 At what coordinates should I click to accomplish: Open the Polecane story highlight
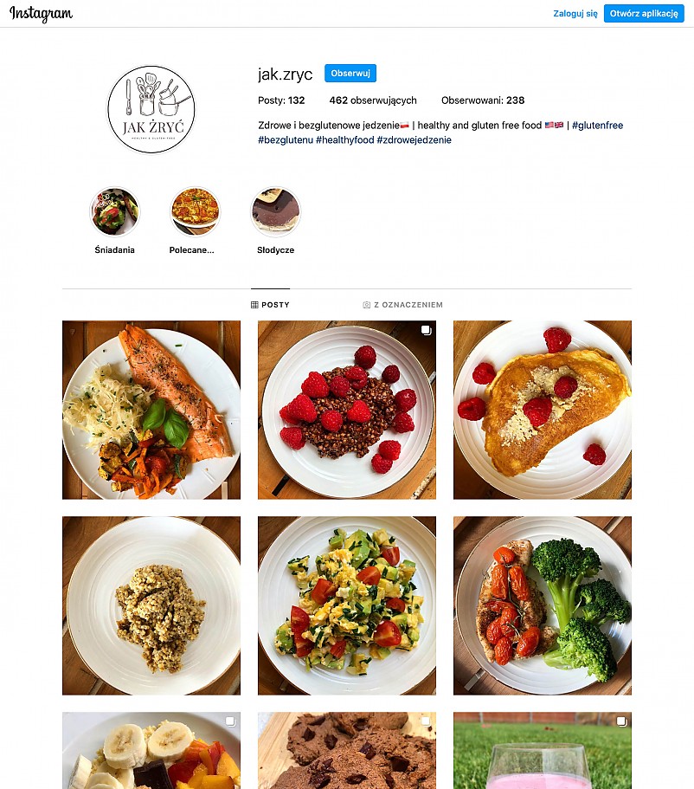click(x=195, y=212)
